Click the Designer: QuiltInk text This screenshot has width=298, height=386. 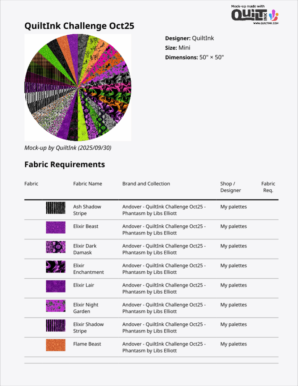[x=189, y=38]
